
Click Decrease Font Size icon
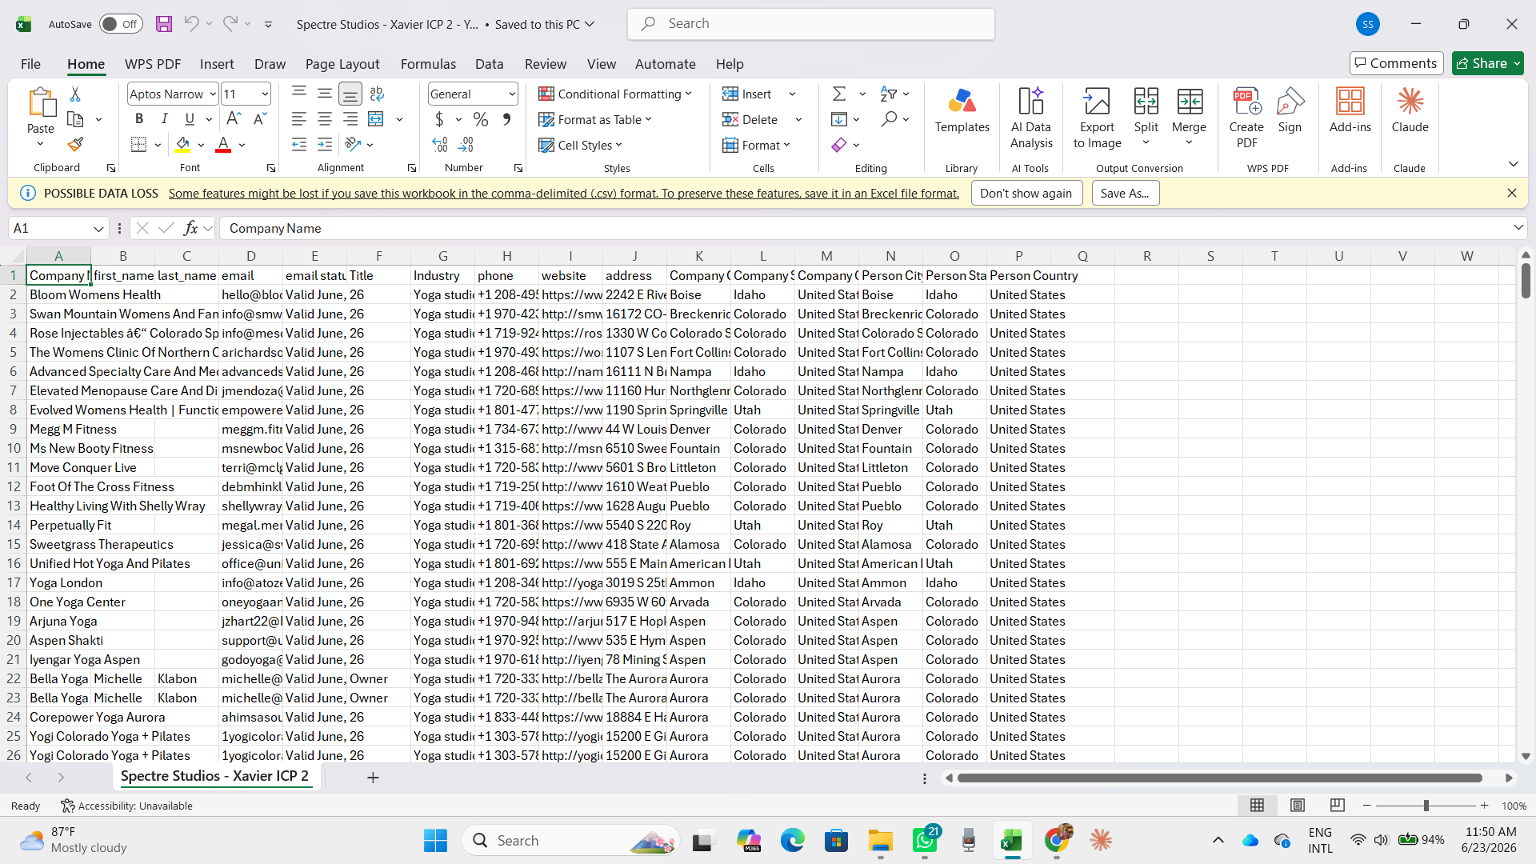[260, 119]
